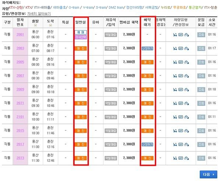Click the 2F icon in train 2007 row

(x=180, y=76)
